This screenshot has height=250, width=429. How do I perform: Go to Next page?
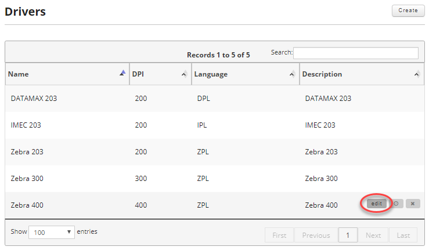(x=373, y=235)
